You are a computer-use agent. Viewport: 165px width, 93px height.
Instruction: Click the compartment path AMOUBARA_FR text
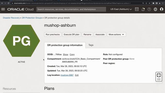point(70,62)
